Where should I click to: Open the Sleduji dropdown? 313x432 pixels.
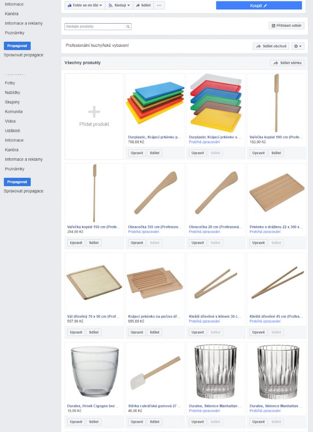119,5
